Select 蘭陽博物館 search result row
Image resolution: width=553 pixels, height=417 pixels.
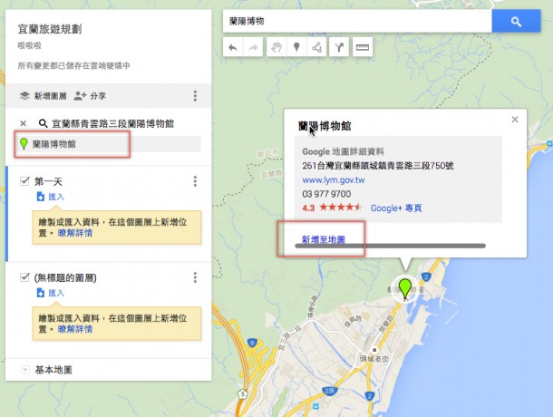pos(108,144)
